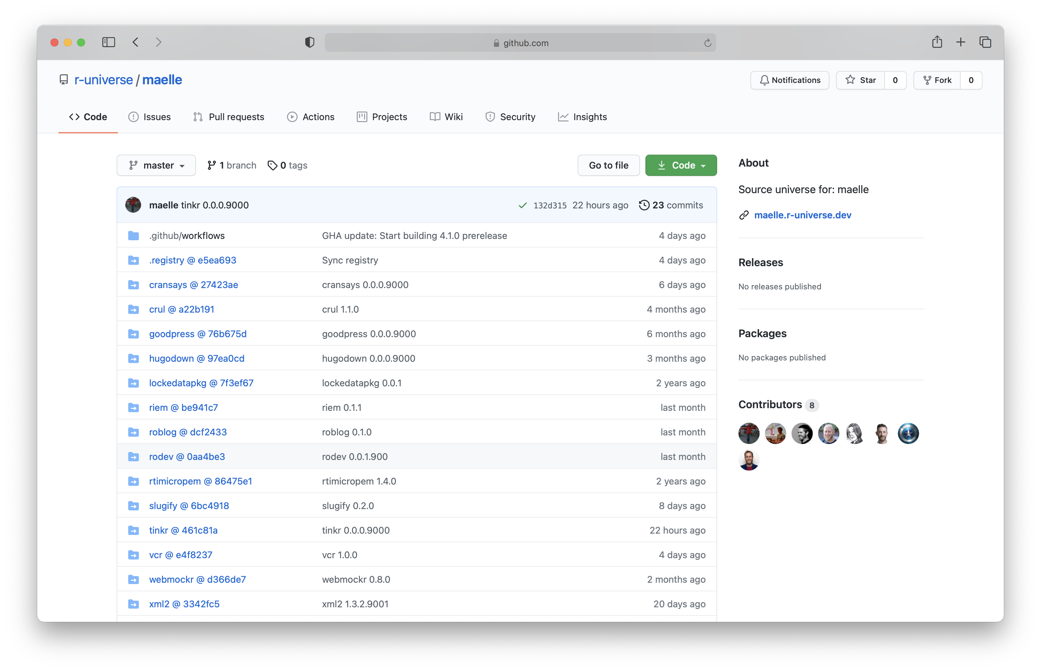The width and height of the screenshot is (1041, 671).
Task: Fork the repository
Action: pos(937,80)
